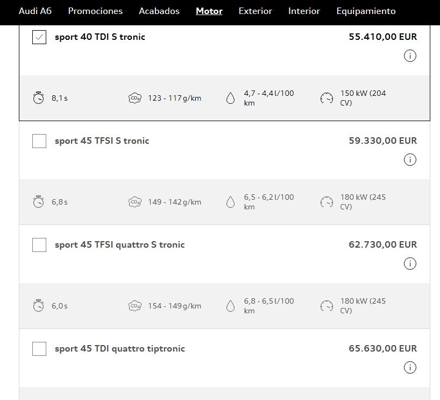Open info for sport 40 TDI S tronic
Screen dimensions: 440x400
(410, 55)
